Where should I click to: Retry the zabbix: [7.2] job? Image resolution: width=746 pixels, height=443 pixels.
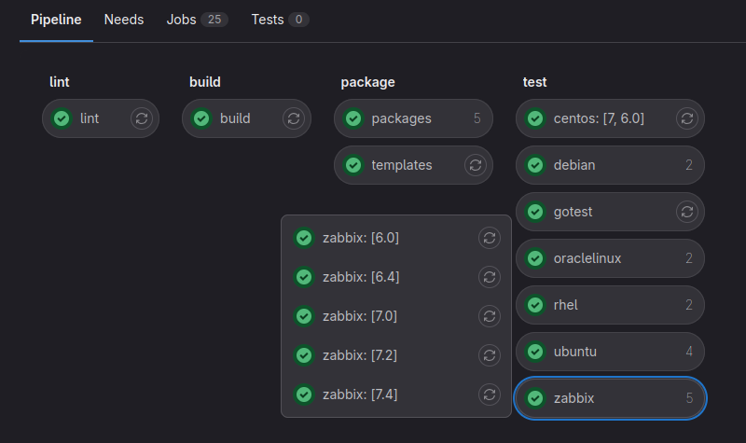(x=490, y=355)
